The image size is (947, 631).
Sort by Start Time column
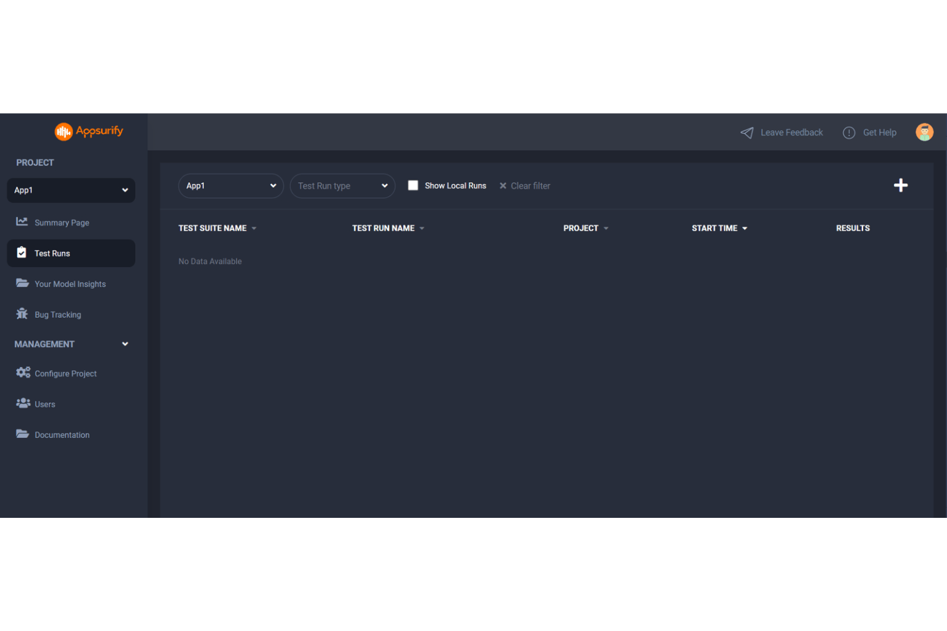719,228
